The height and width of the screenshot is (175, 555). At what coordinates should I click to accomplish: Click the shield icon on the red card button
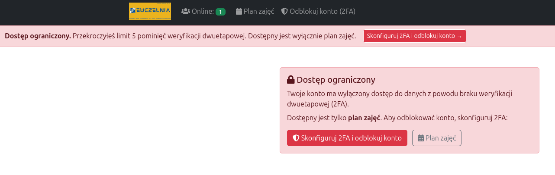pyautogui.click(x=296, y=138)
